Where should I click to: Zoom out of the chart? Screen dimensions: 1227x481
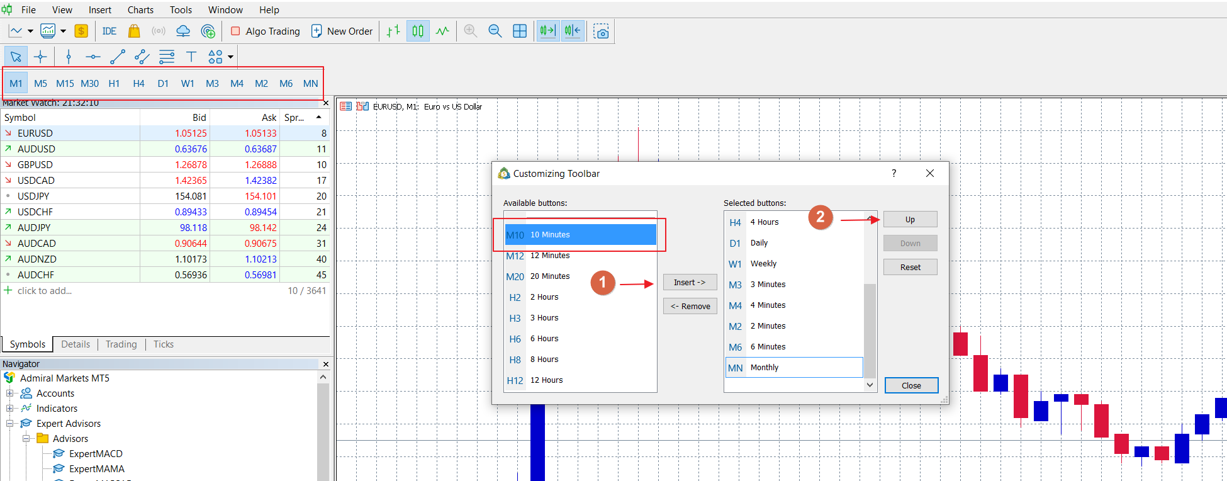(x=495, y=31)
